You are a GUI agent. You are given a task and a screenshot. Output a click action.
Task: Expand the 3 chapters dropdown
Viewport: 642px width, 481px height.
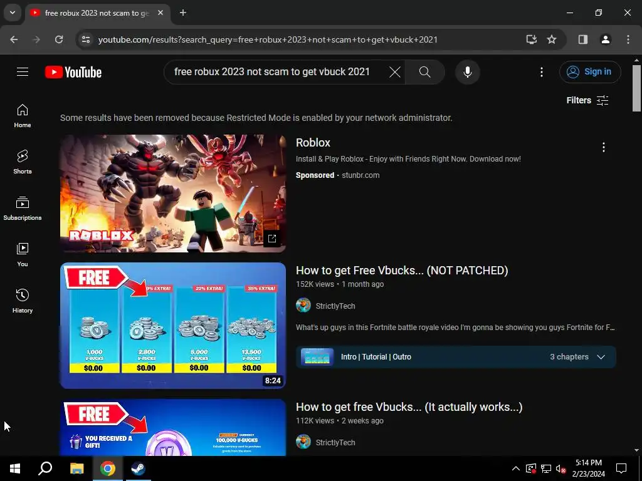601,356
